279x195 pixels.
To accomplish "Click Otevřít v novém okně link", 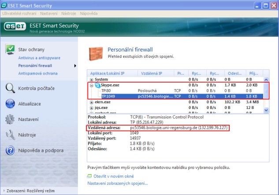I will (x=114, y=176).
